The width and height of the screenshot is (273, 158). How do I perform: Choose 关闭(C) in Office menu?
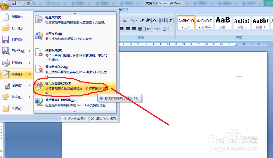click(x=17, y=109)
